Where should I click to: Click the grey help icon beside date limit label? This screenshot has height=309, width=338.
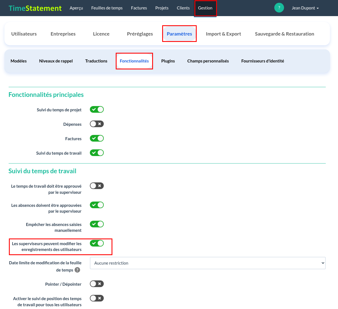pyautogui.click(x=77, y=270)
